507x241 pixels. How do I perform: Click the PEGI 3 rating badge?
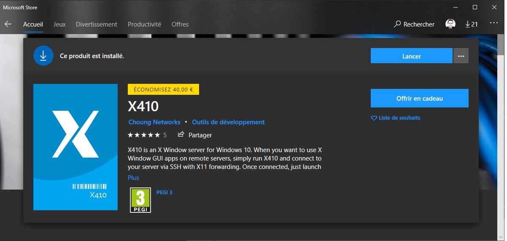(140, 200)
